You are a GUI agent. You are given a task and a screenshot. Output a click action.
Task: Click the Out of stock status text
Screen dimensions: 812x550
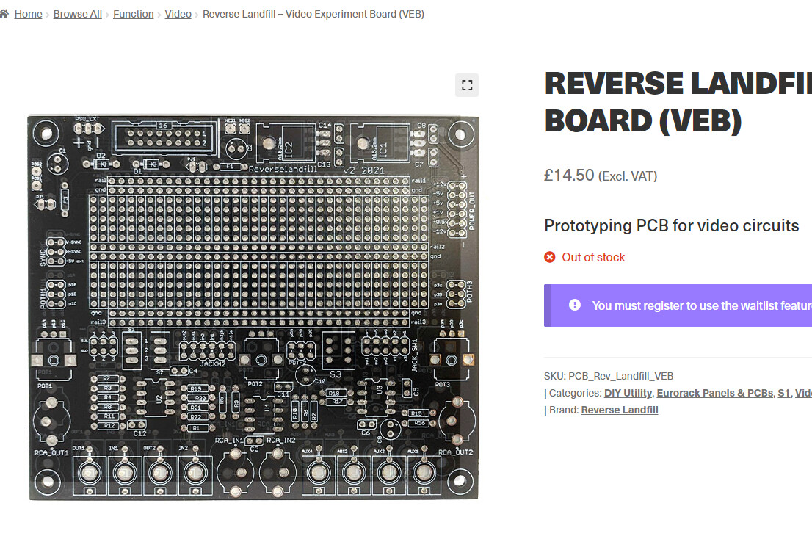pyautogui.click(x=593, y=258)
